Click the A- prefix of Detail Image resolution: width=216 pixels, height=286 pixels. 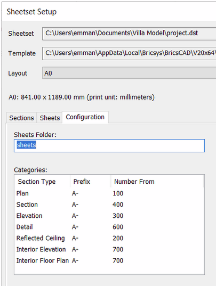(x=75, y=227)
